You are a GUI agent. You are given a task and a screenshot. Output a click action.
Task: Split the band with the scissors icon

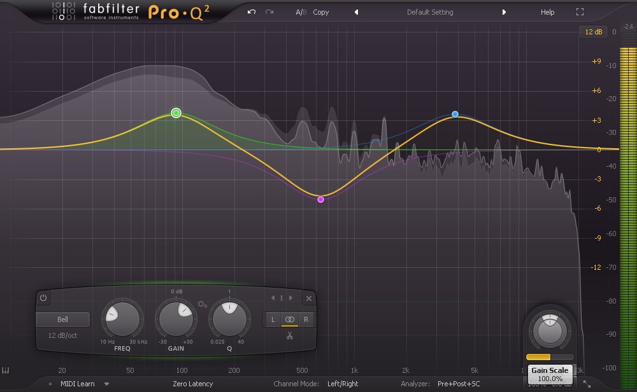(x=290, y=335)
